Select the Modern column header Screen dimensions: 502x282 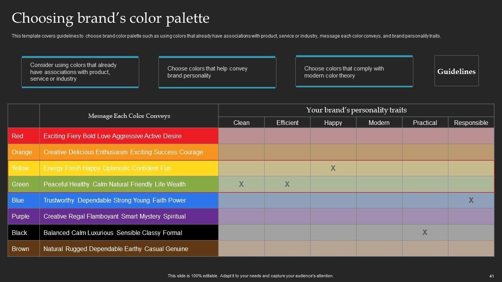point(379,123)
